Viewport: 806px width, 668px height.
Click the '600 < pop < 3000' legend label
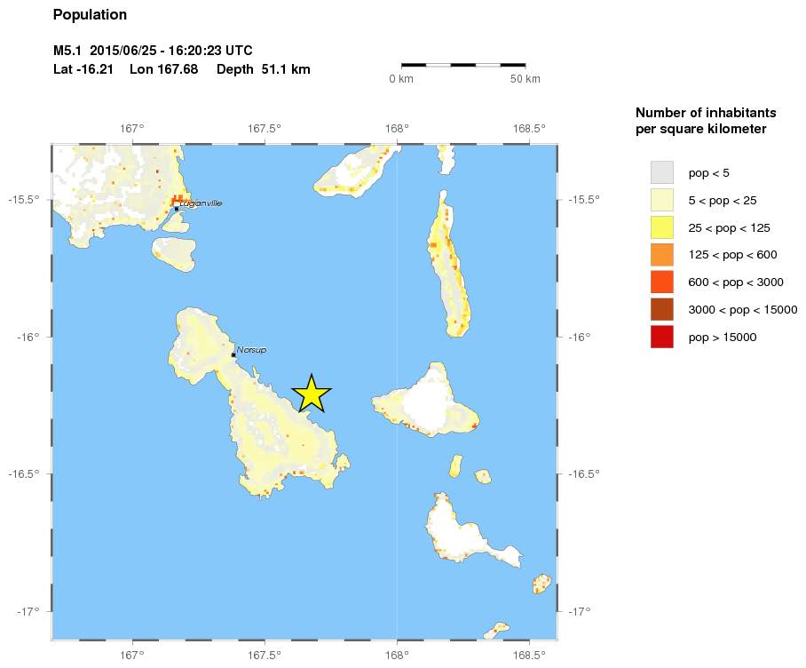(736, 282)
